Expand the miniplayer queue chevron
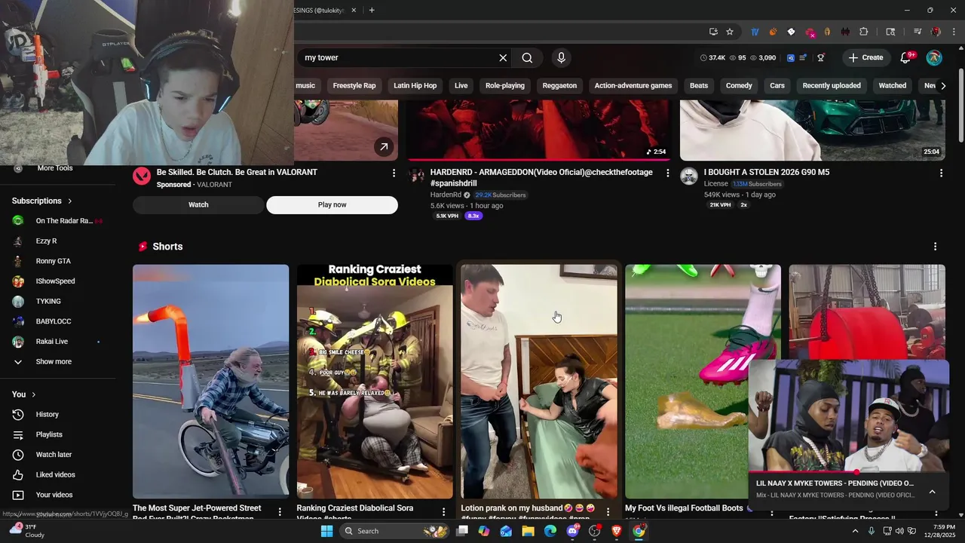Viewport: 965px width, 543px height. [x=932, y=492]
